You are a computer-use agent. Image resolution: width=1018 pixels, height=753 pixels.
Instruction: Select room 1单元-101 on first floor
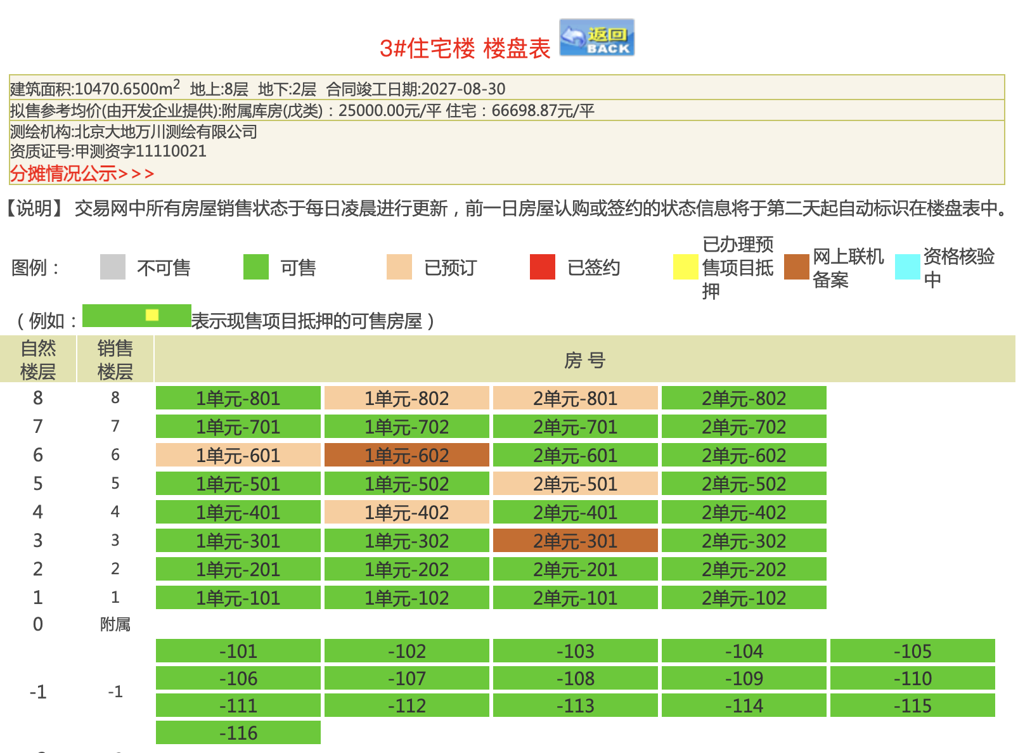(x=238, y=598)
